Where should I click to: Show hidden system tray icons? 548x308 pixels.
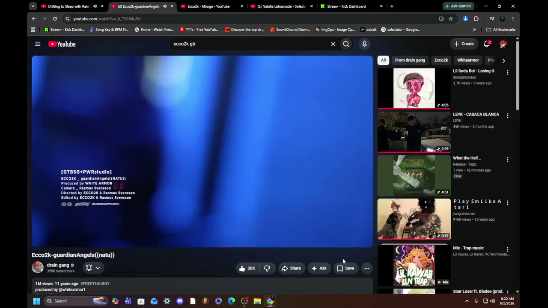(x=467, y=301)
